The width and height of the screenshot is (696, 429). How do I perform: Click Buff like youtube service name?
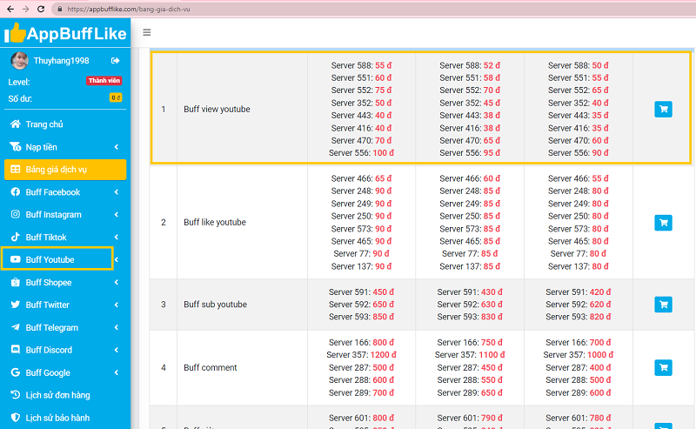tap(215, 222)
